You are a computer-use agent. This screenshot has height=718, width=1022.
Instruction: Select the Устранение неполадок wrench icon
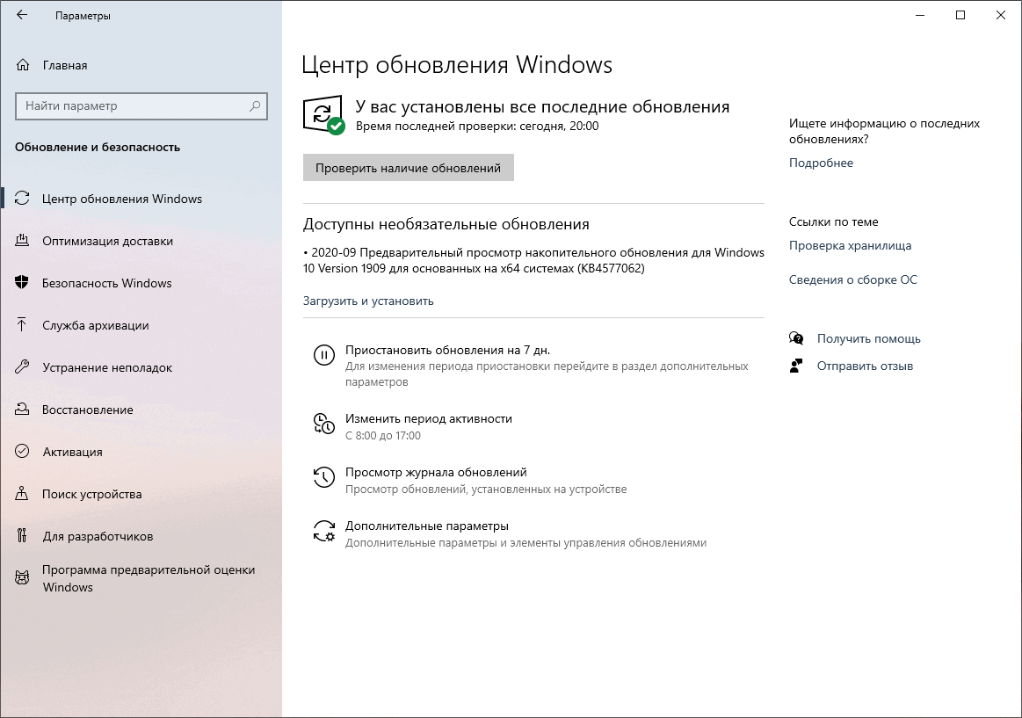click(x=22, y=367)
